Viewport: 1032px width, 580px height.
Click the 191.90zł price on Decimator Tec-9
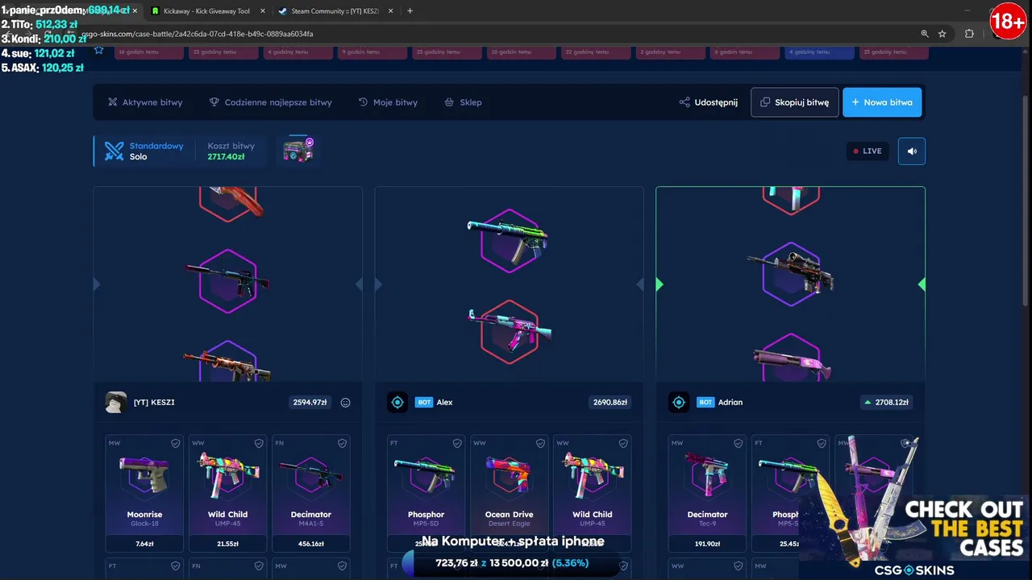(x=707, y=544)
